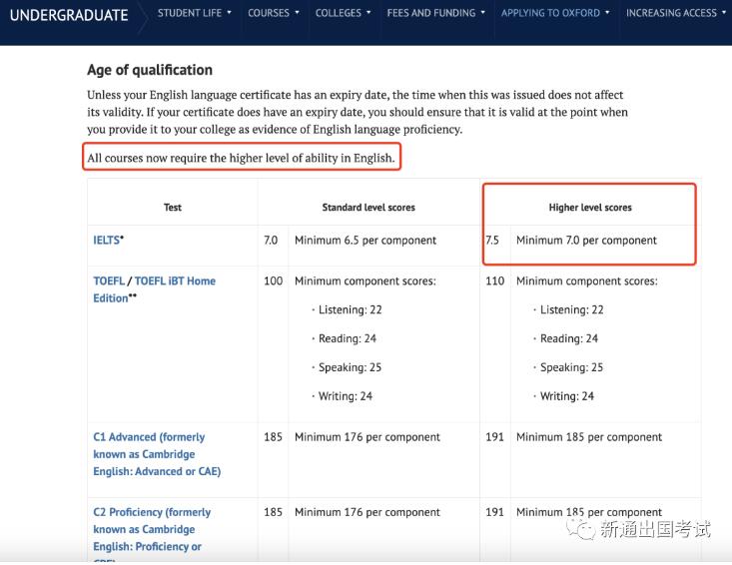Screen dimensions: 732x565
Task: Select higher level 'Reading: 24' item
Action: [x=569, y=338]
